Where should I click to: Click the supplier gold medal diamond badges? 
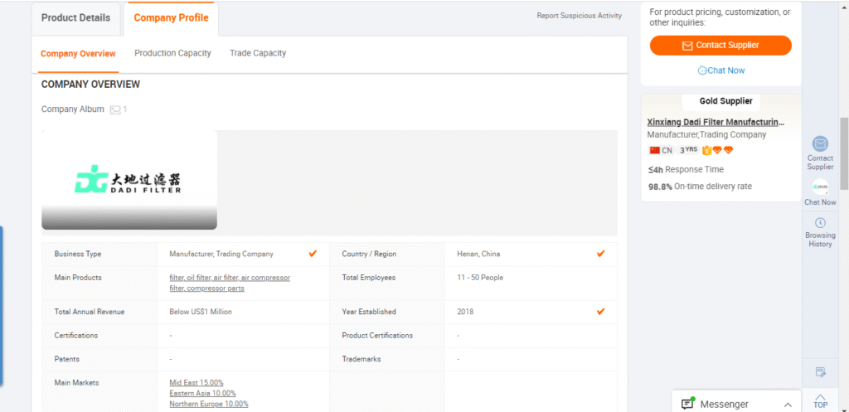tap(718, 150)
